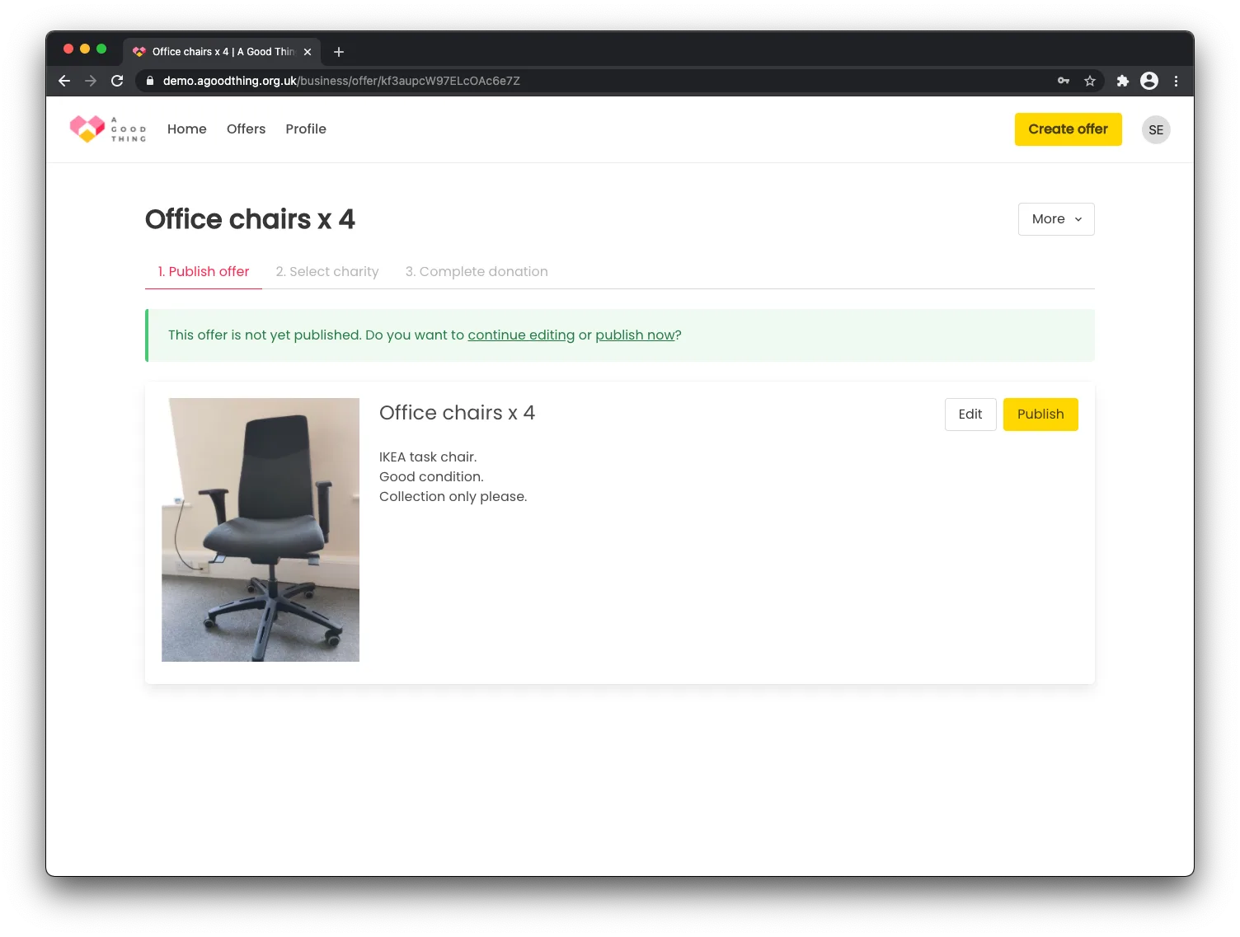Reload the page with the refresh icon
Viewport: 1240px width, 937px height.
tap(117, 81)
